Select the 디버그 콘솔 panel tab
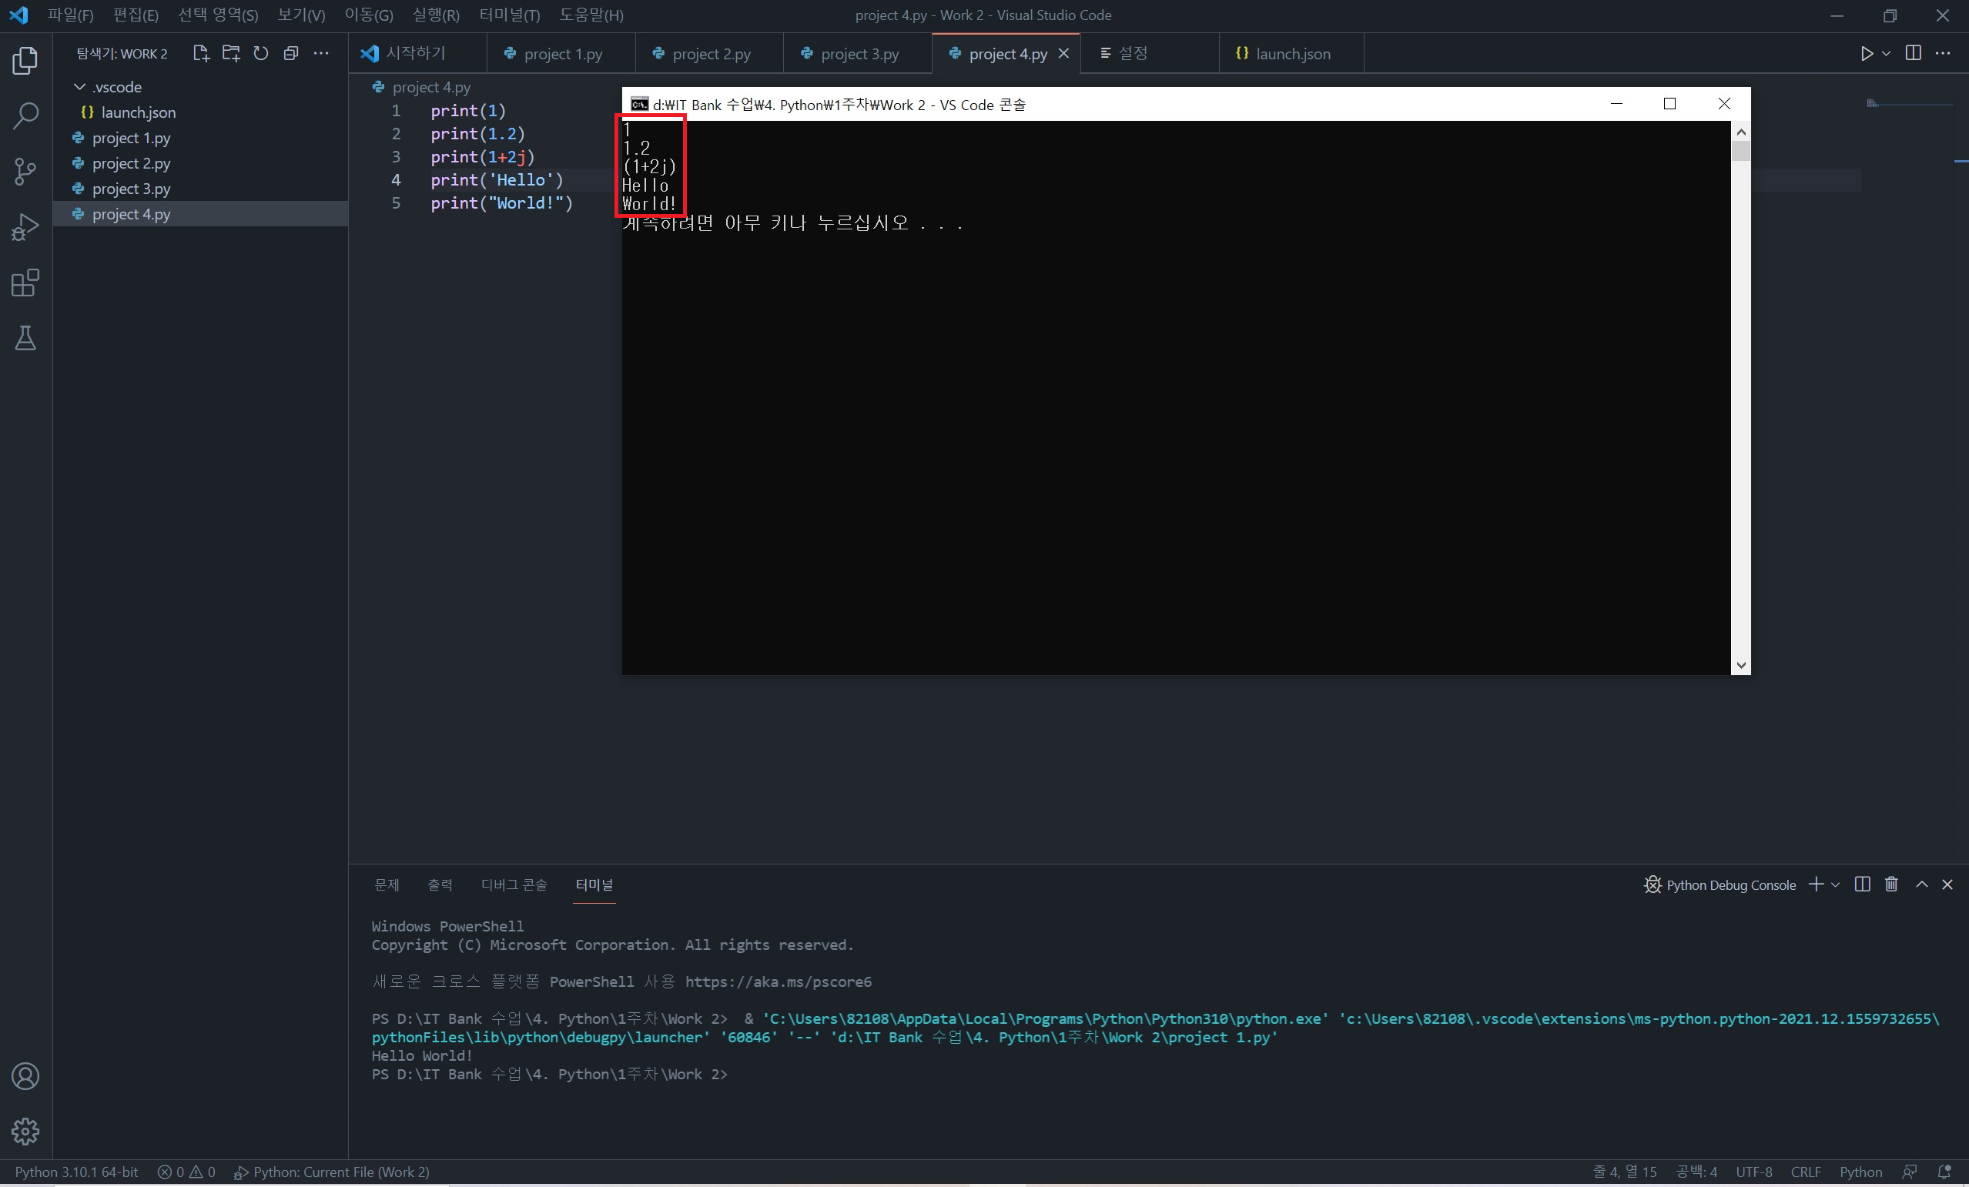 click(x=513, y=884)
